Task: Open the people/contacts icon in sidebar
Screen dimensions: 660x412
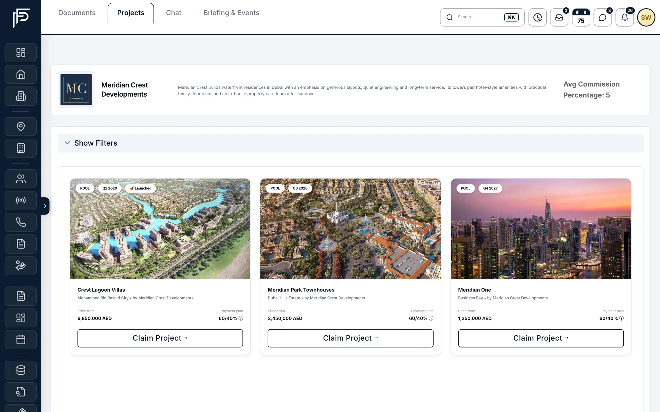Action: (21, 179)
